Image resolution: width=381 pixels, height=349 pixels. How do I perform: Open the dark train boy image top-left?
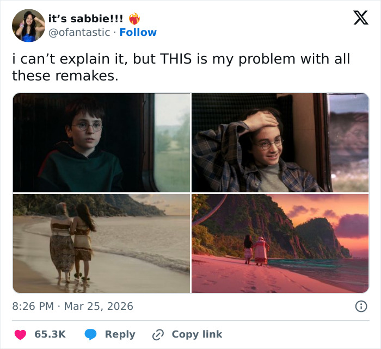[101, 142]
